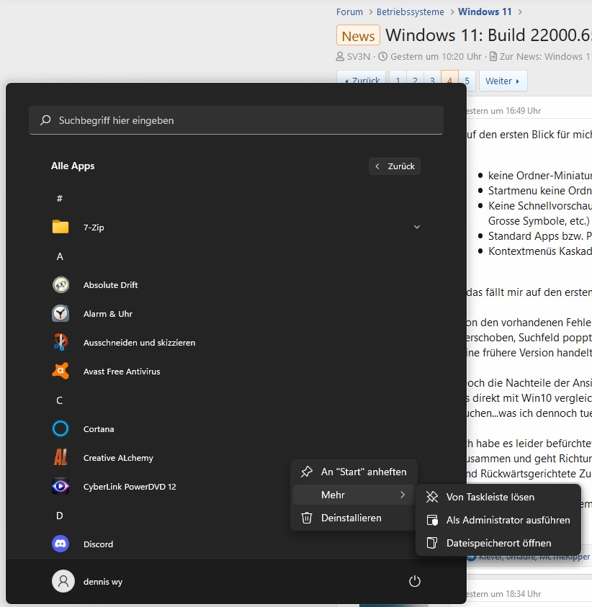
Task: Click the search magnifier icon
Action: coord(45,120)
